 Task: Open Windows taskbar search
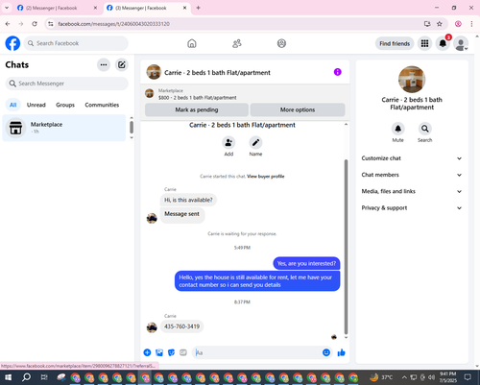pyautogui.click(x=26, y=377)
